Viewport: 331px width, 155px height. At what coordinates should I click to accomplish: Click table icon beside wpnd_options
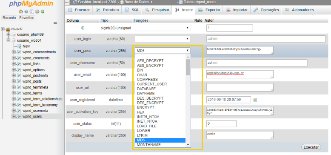point(19,70)
